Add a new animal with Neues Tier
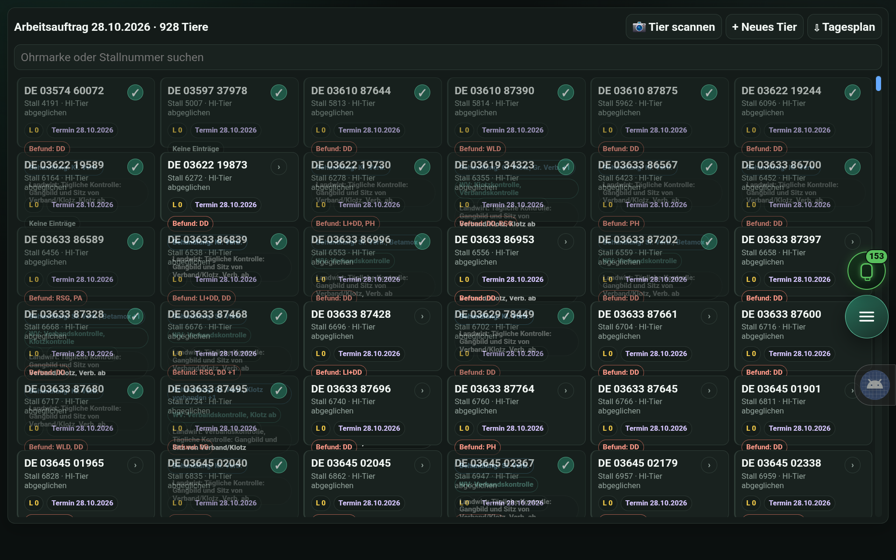This screenshot has width=896, height=560. point(764,27)
